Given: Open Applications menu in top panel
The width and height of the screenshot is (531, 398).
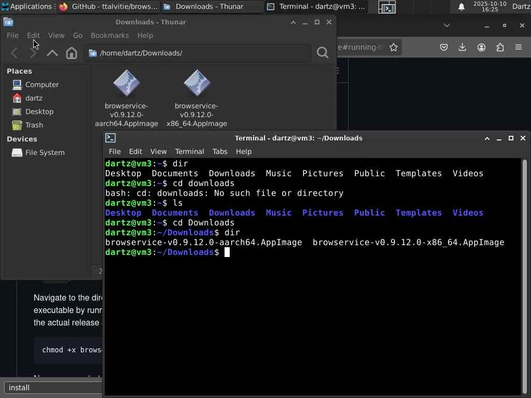Looking at the screenshot, I should click(x=28, y=6).
